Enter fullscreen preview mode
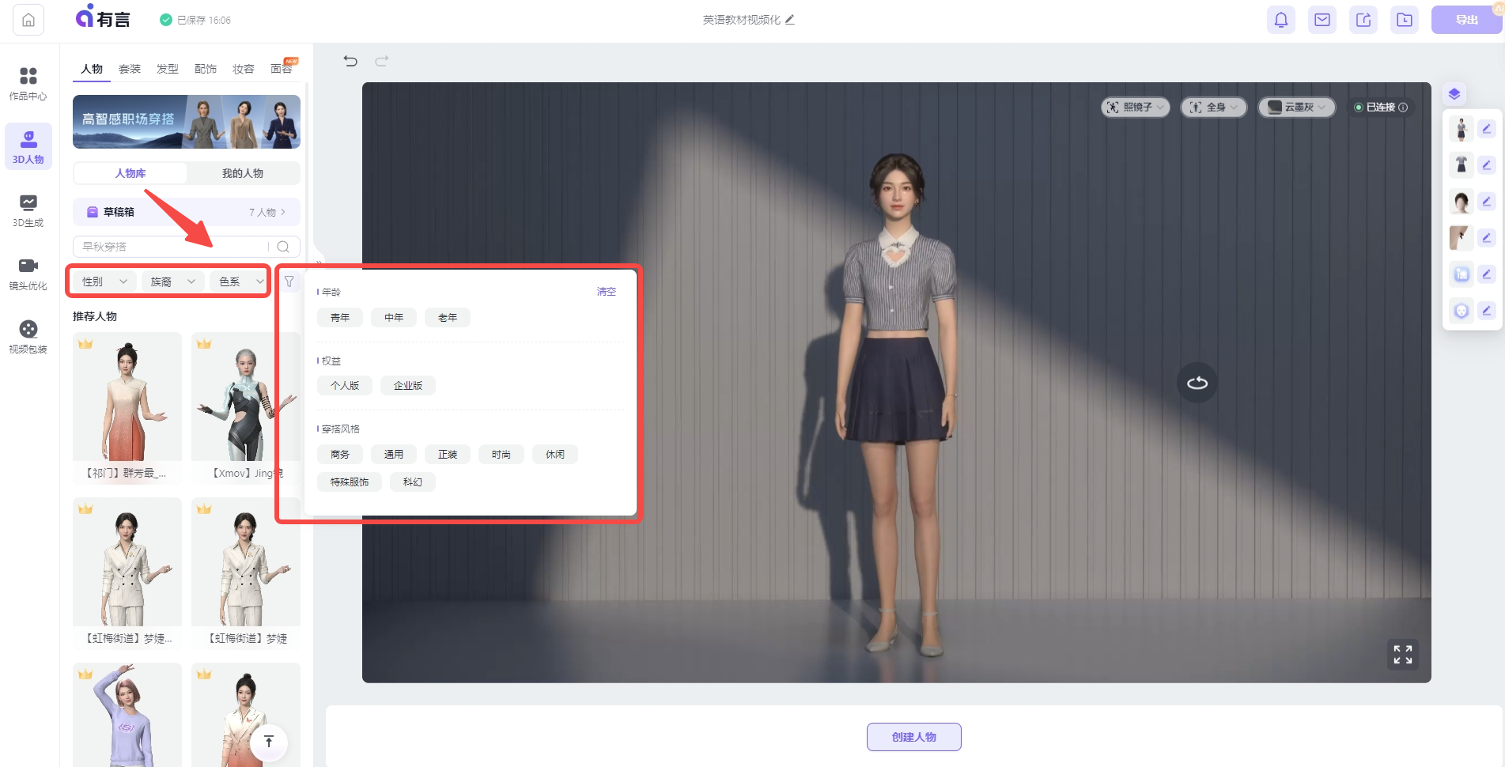 pos(1403,655)
